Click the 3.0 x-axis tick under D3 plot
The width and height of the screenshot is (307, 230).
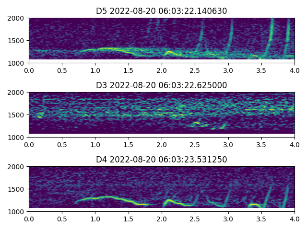pyautogui.click(x=228, y=144)
